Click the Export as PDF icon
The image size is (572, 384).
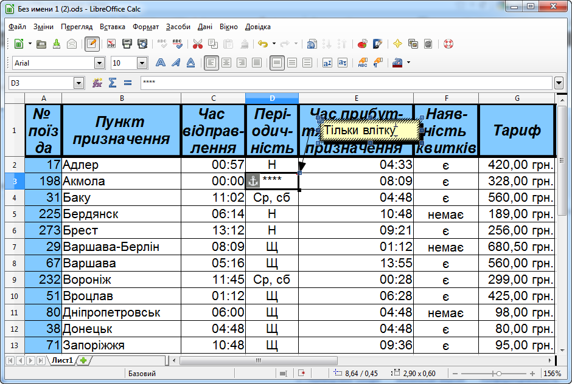coord(111,44)
